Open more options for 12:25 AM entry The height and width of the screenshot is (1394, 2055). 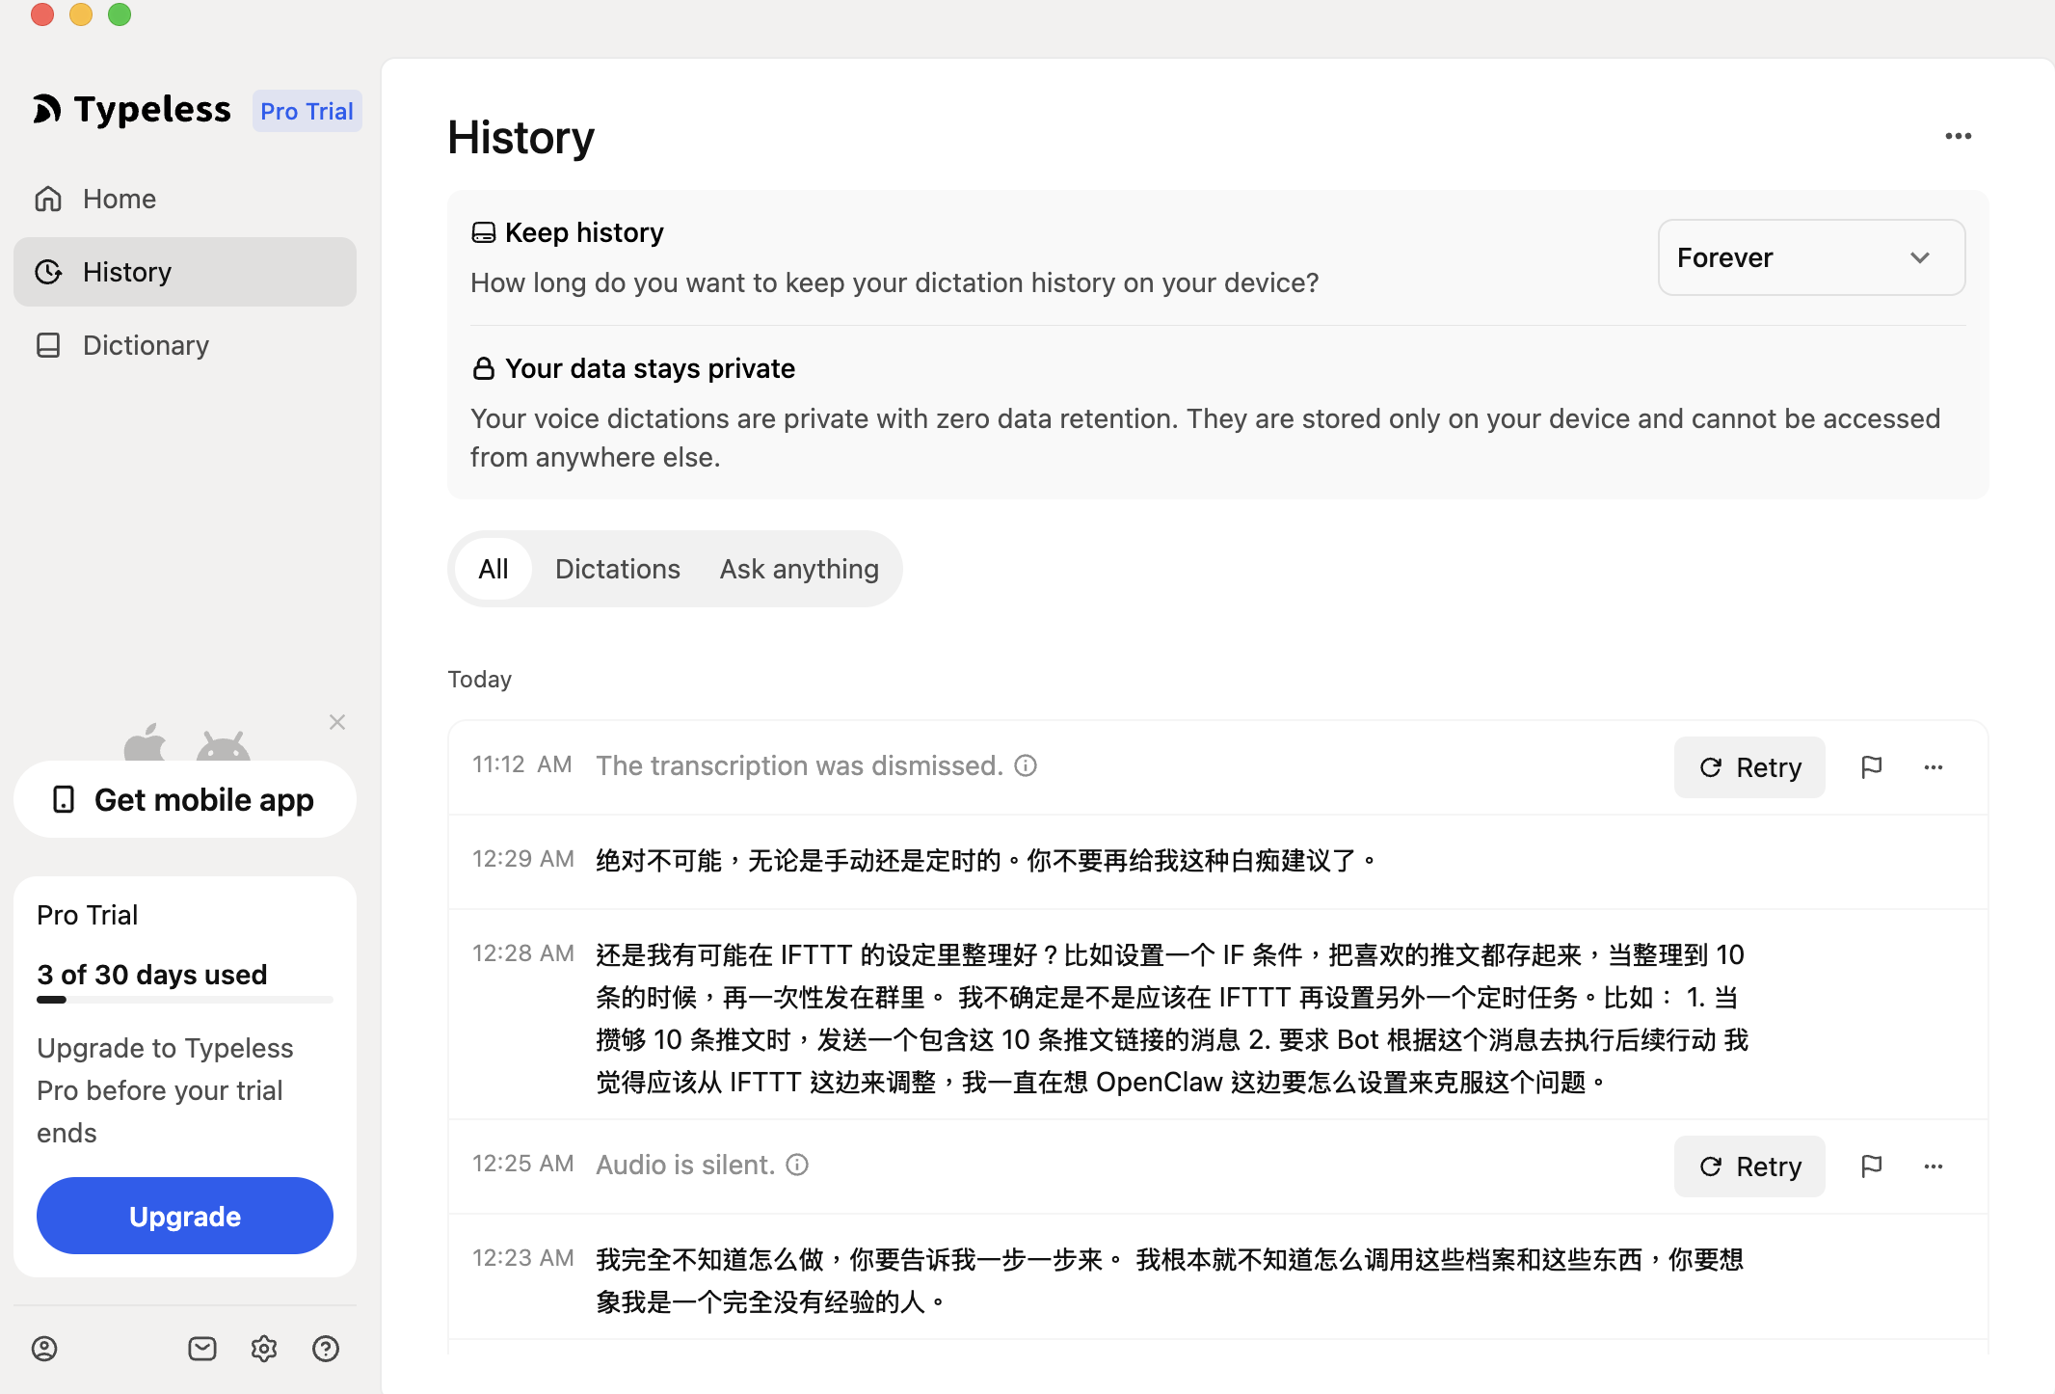[x=1933, y=1166]
